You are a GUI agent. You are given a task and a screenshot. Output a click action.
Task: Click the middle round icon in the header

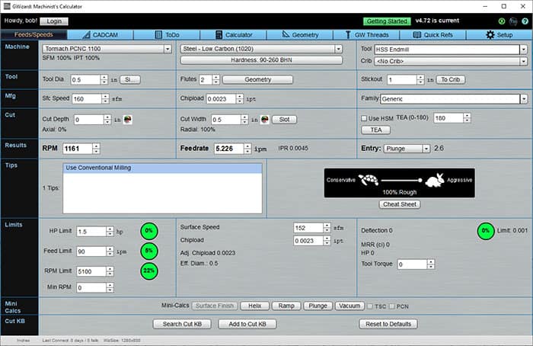coord(513,21)
